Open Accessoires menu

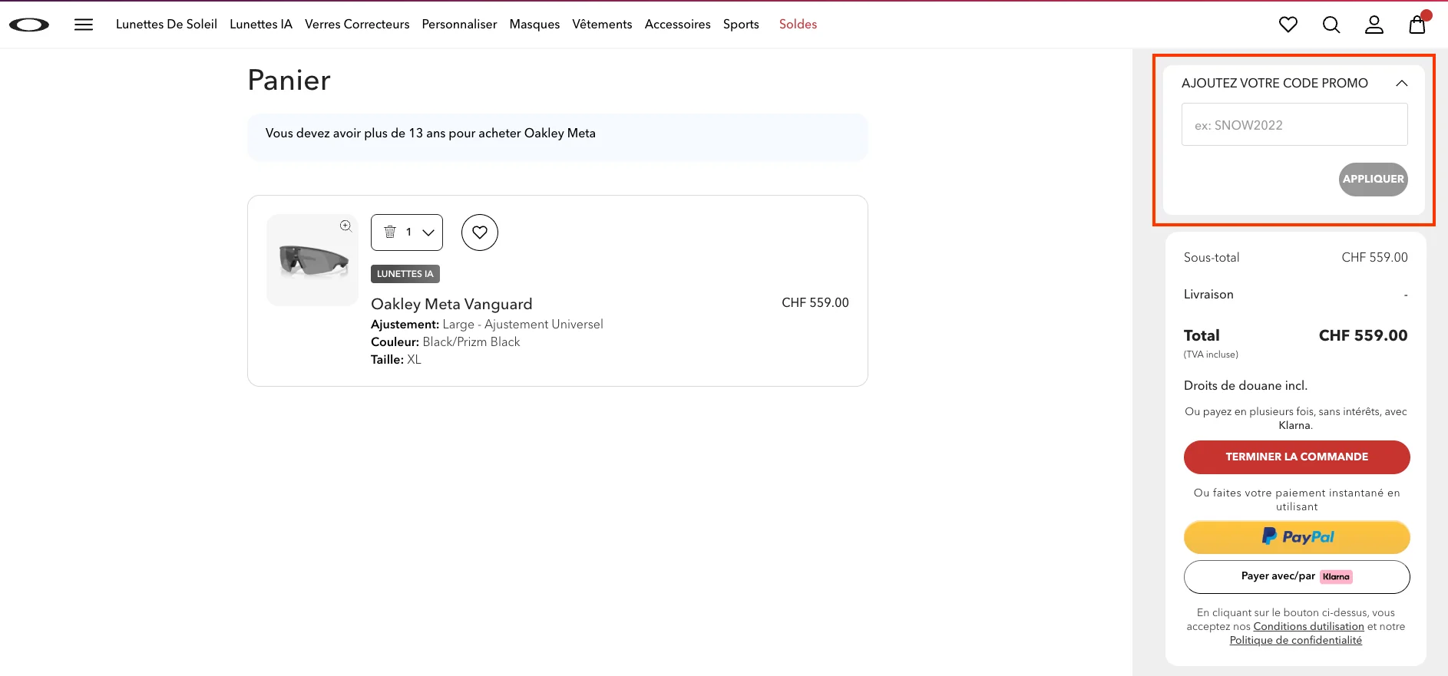click(x=678, y=25)
